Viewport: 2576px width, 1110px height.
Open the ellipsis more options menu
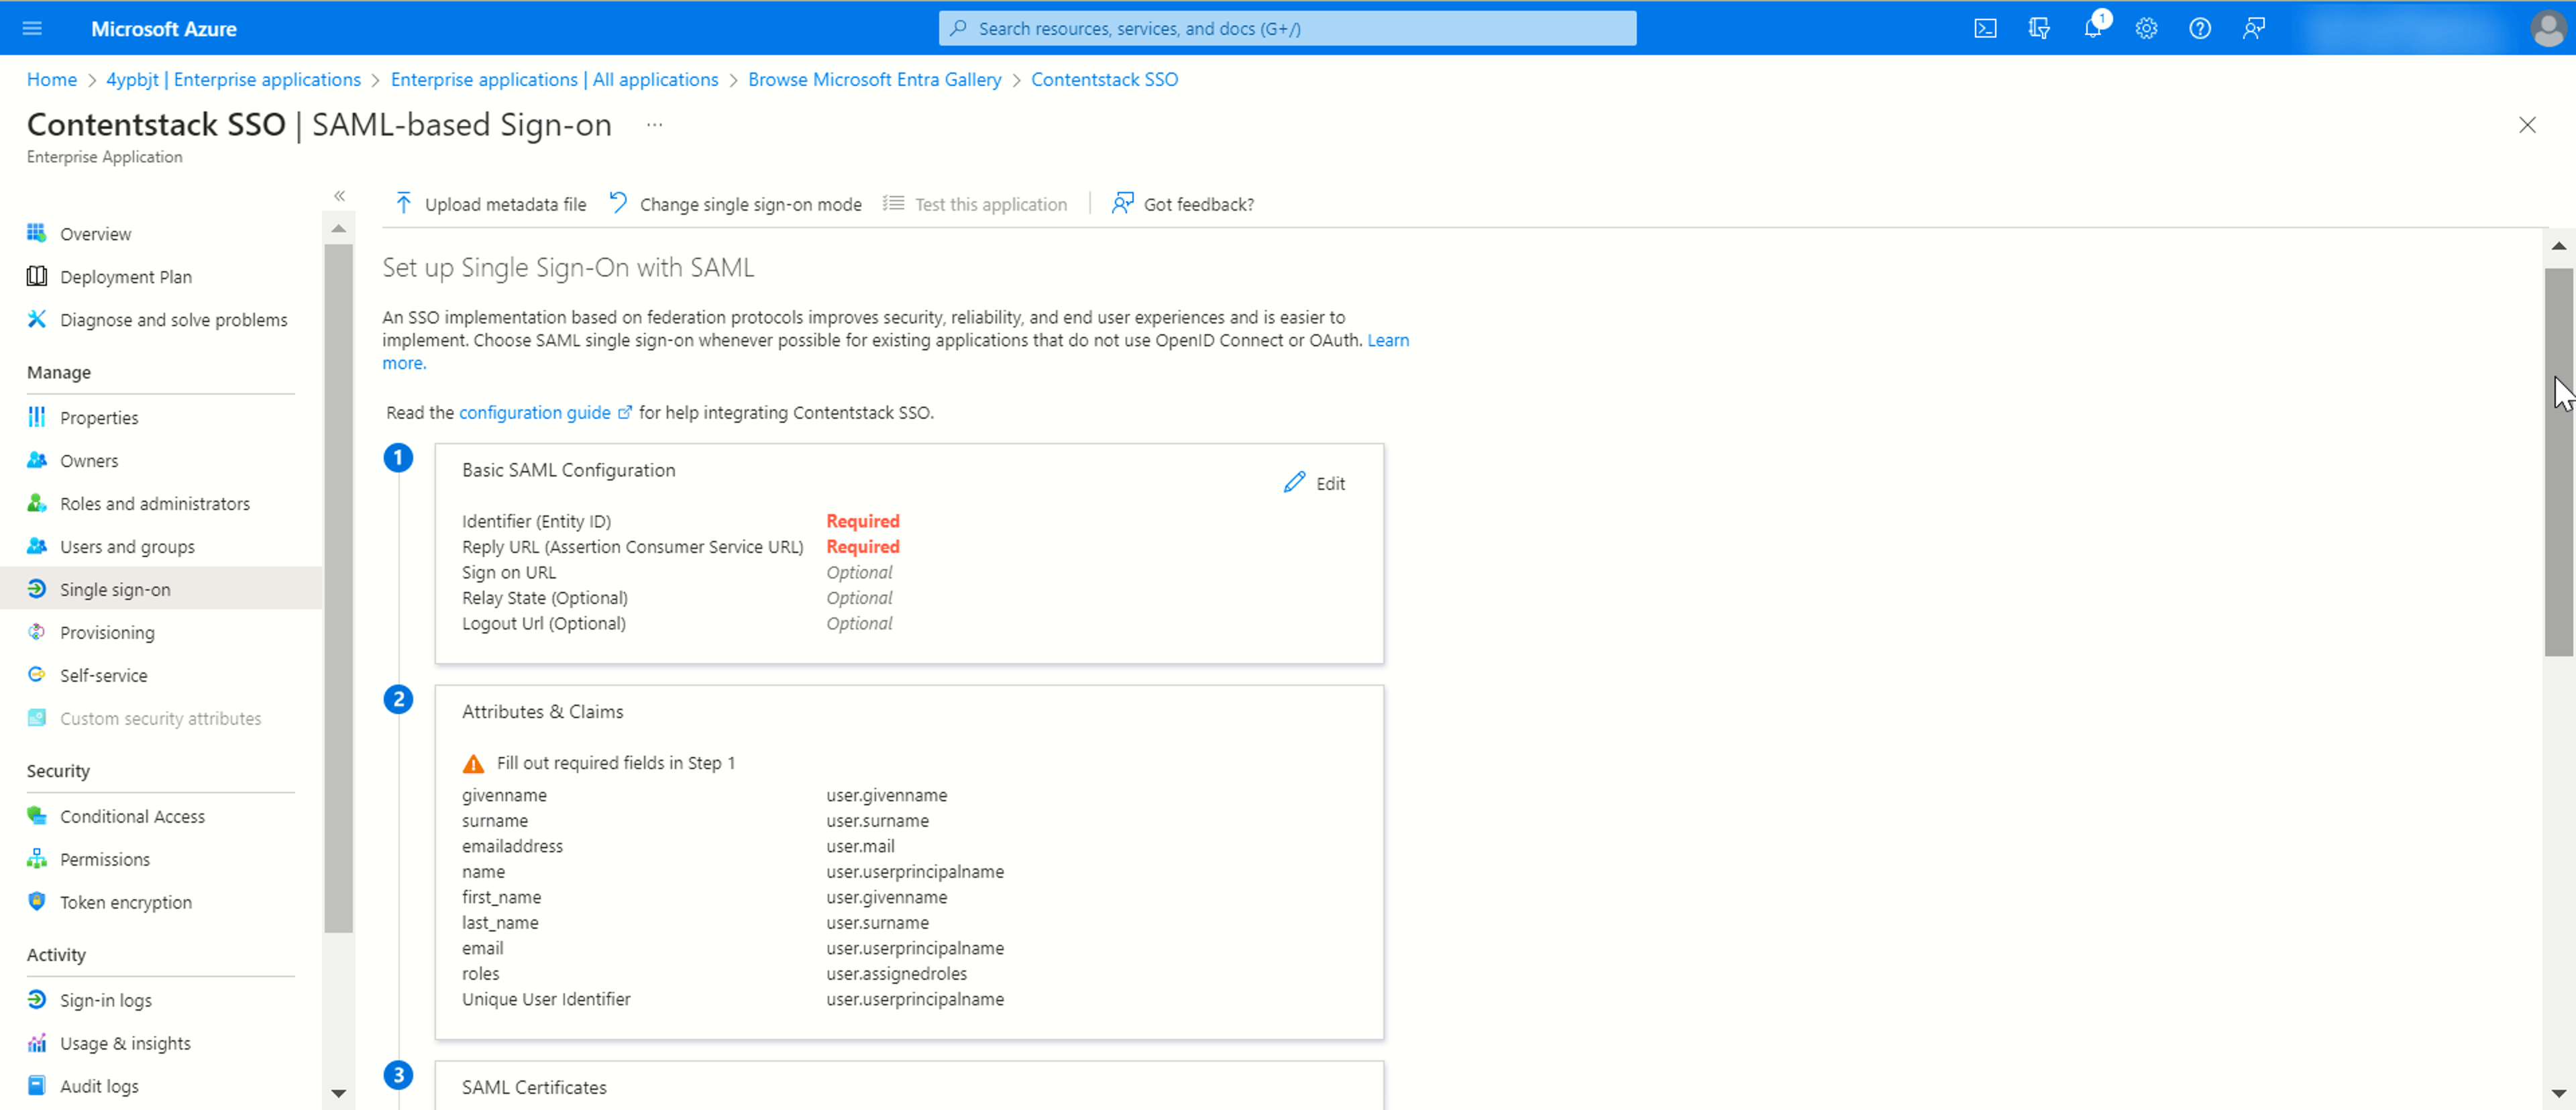point(654,125)
